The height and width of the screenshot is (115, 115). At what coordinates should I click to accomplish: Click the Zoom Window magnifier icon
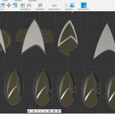(45, 111)
